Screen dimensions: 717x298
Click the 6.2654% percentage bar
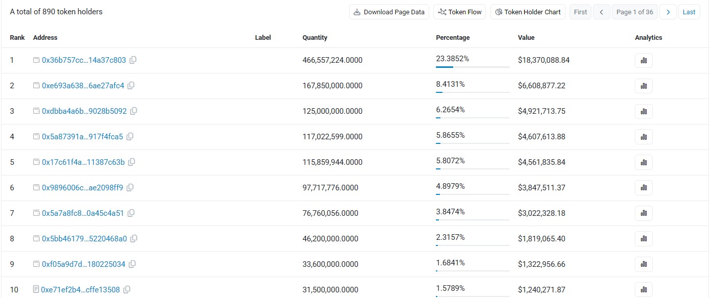point(473,118)
